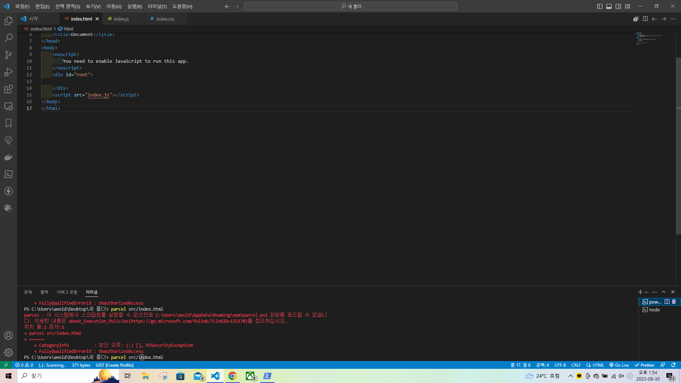Click GIST Create Profile in the status bar
Screen dimensions: 681x383
[x=114, y=365]
